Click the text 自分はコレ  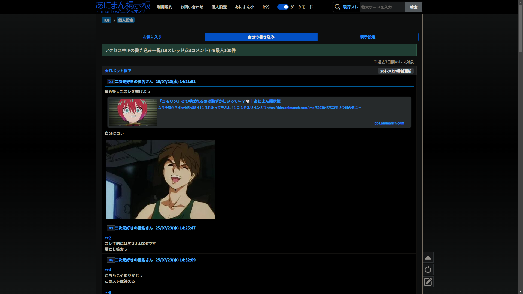114,133
